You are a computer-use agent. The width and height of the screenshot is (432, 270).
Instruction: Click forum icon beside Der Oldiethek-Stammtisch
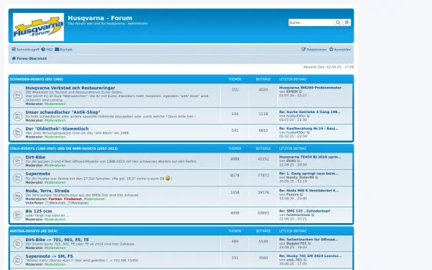point(17,132)
